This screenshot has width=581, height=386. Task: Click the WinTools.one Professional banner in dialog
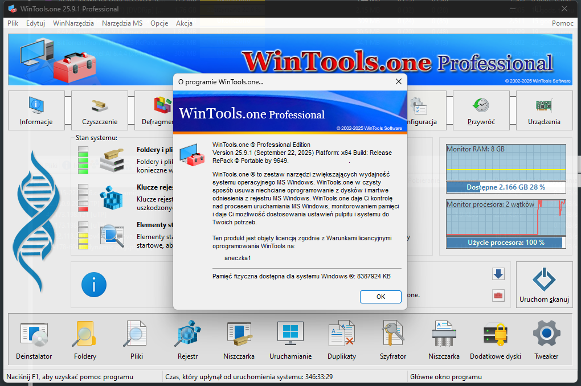click(x=290, y=111)
